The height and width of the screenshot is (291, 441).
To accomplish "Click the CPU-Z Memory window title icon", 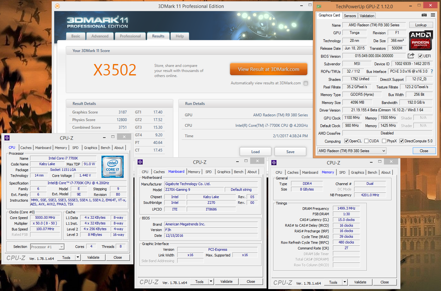I will pos(274,163).
